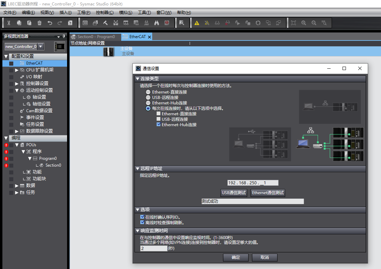Screen dimensions: 381x269
Task: Click the response monitoring time seconds field
Action: 154,249
